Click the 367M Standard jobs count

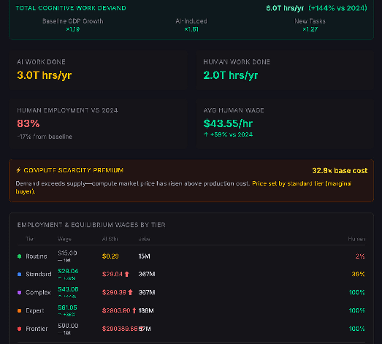(x=147, y=275)
